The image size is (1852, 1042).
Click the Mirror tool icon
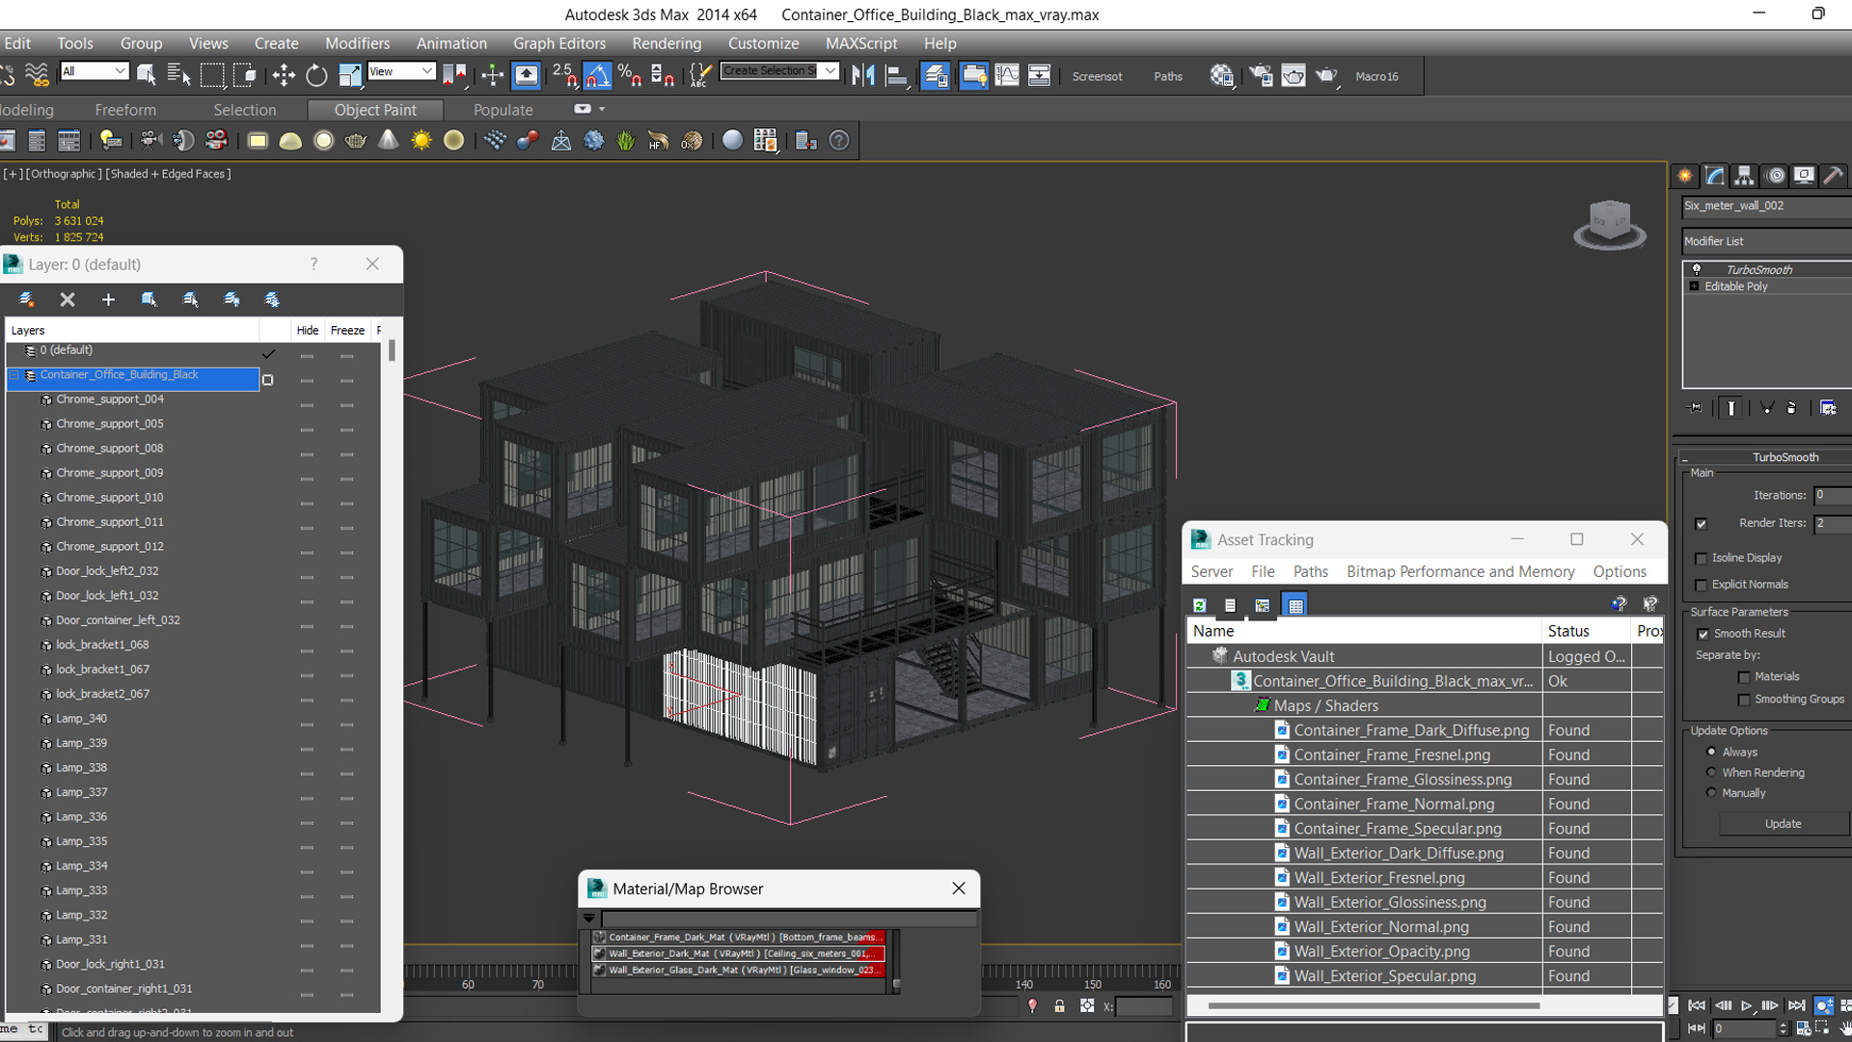863,75
